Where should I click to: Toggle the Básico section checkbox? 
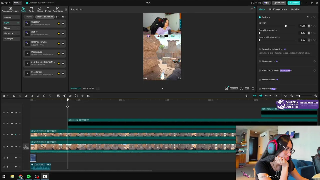tap(260, 17)
